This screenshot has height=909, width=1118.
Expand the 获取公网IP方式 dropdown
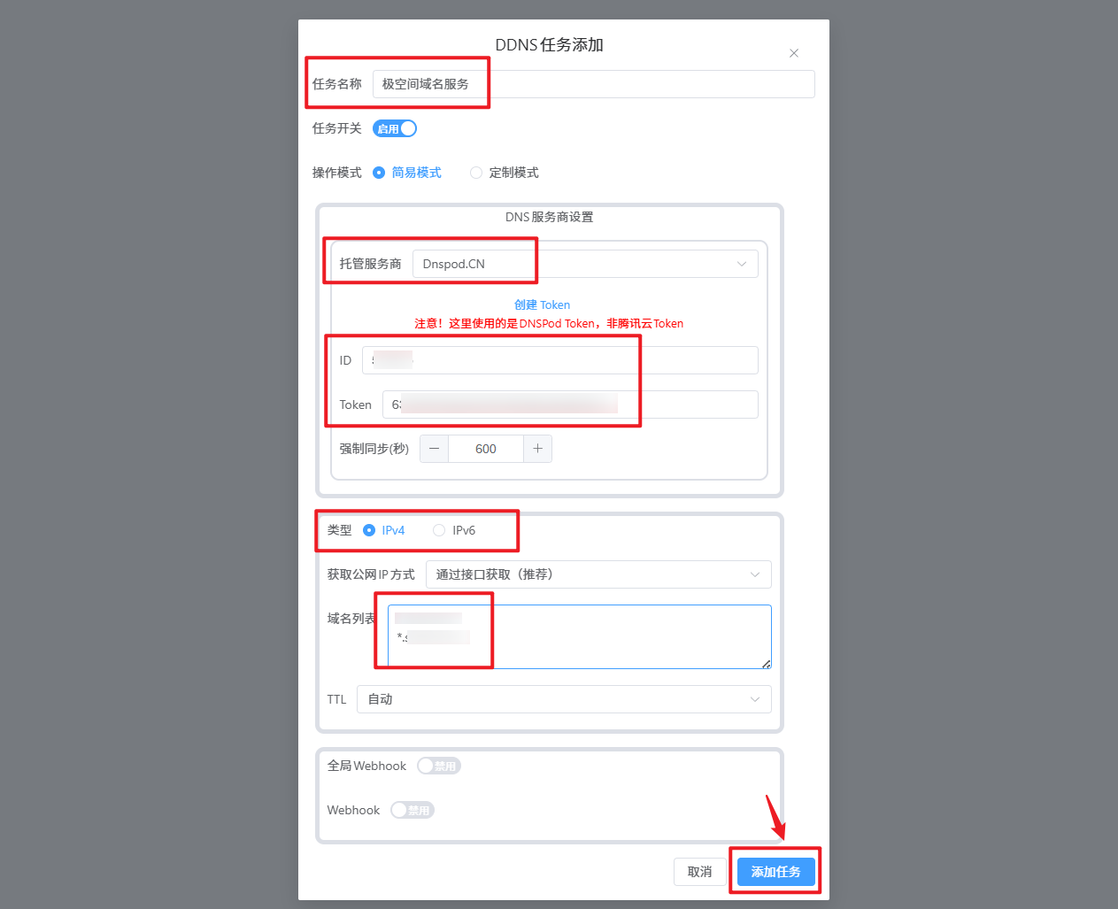[598, 574]
